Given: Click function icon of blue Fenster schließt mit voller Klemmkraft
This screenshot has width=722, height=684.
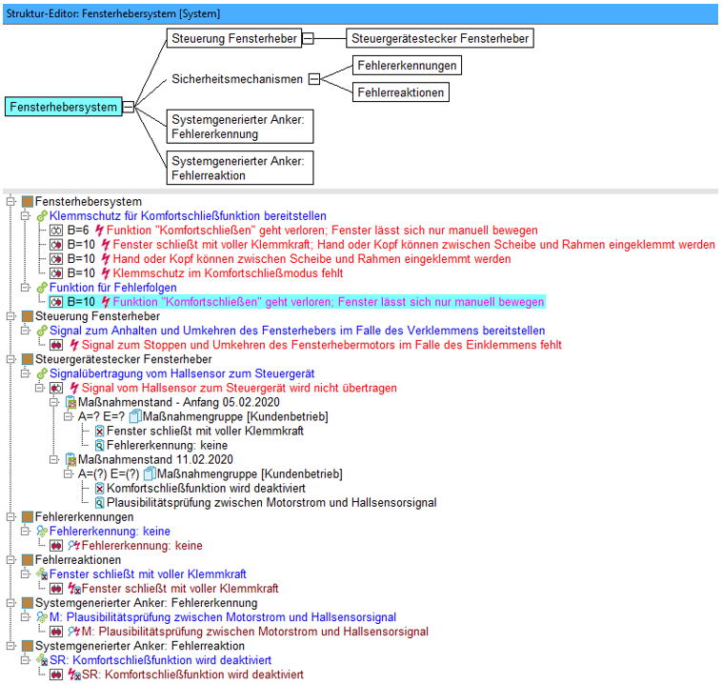Looking at the screenshot, I should pos(42,573).
